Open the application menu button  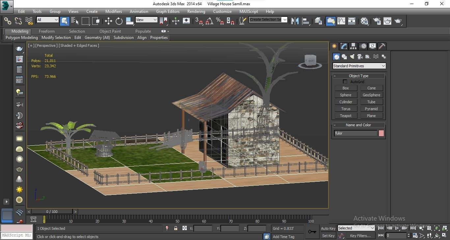coord(6,6)
